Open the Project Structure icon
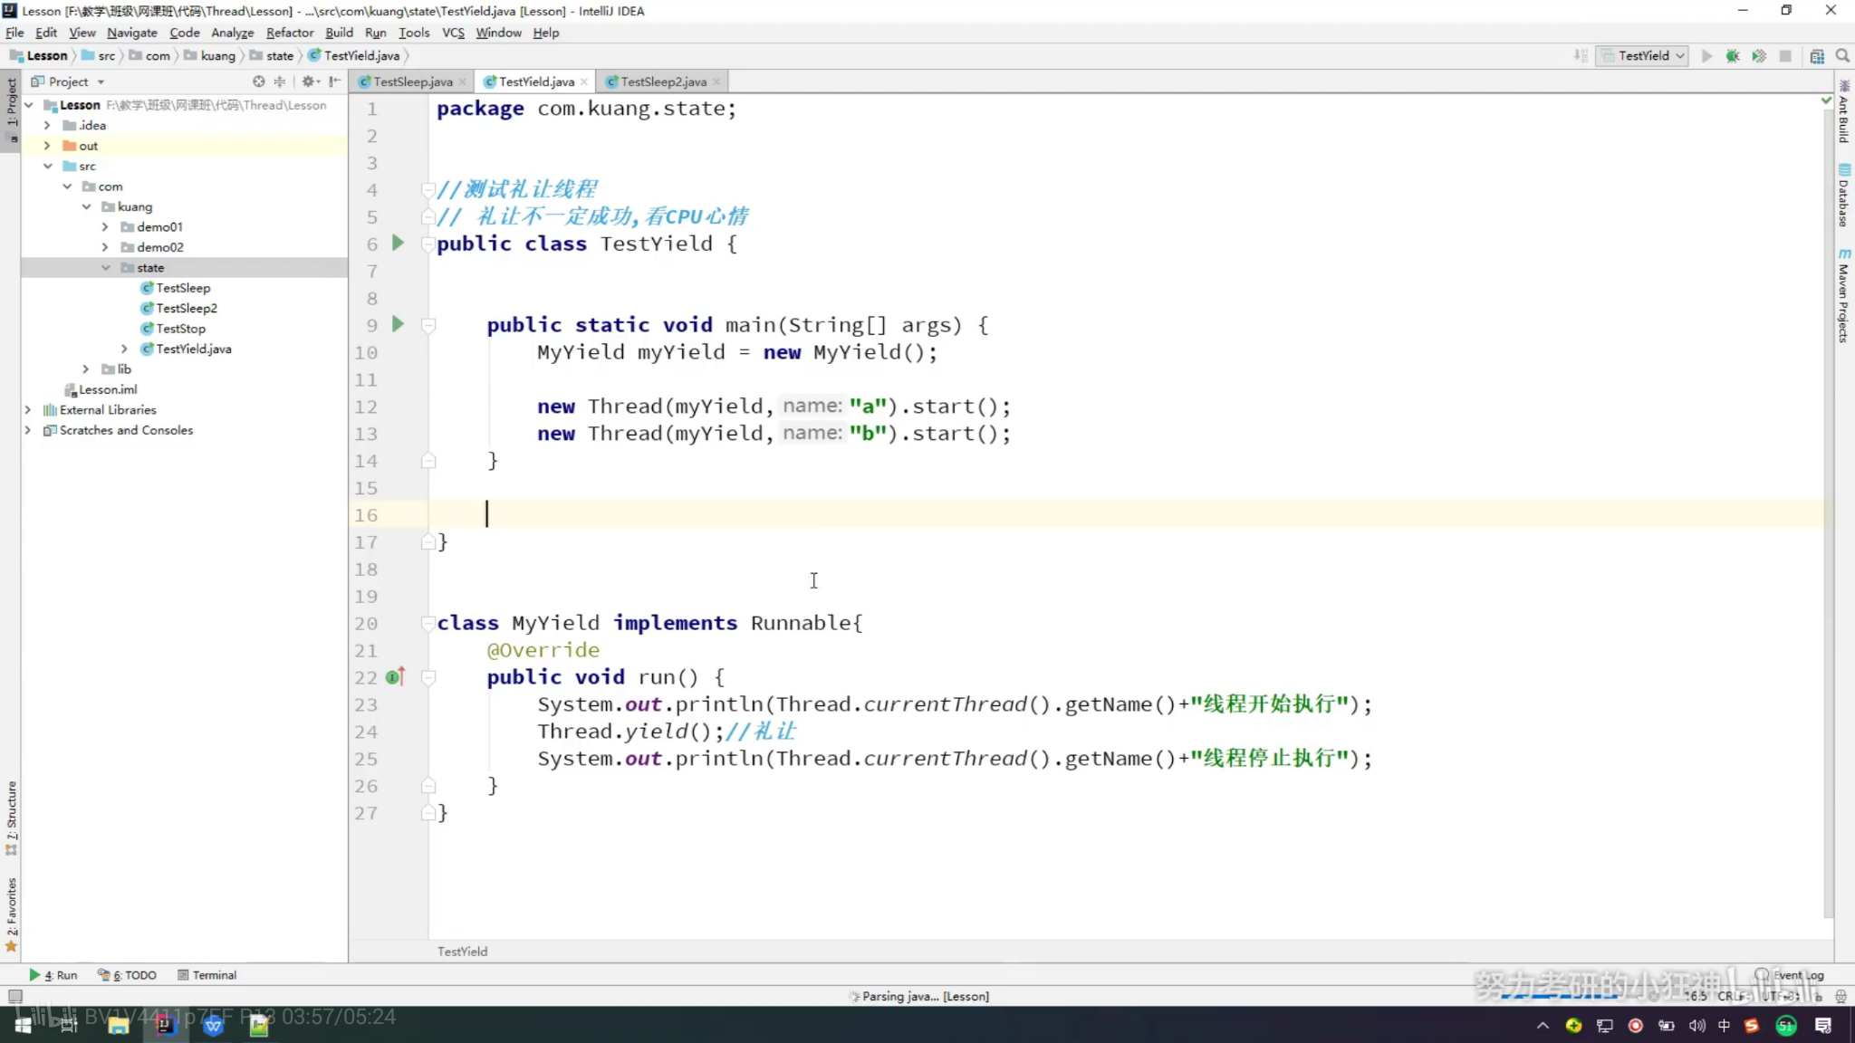The width and height of the screenshot is (1855, 1043). (x=1817, y=56)
